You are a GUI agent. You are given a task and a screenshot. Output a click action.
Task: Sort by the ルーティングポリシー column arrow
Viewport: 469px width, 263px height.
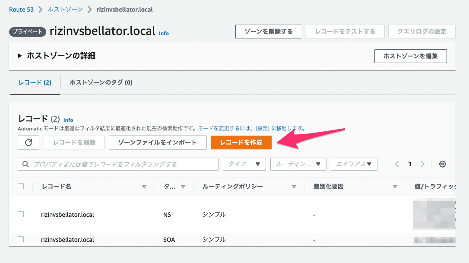[x=294, y=187]
